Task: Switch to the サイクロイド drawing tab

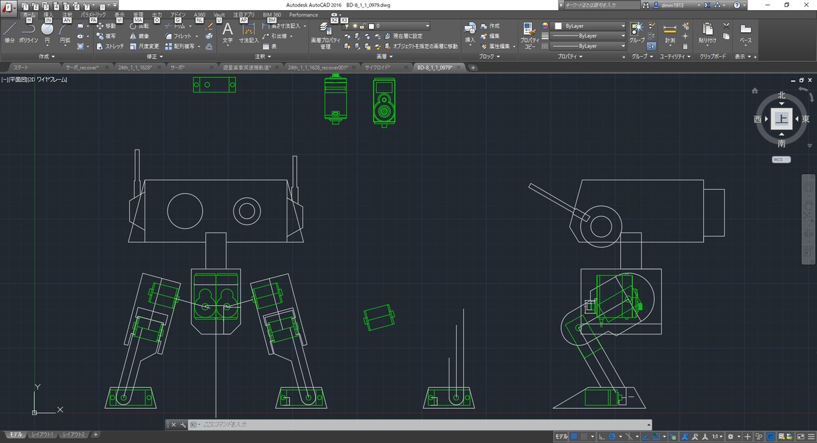Action: [x=378, y=68]
